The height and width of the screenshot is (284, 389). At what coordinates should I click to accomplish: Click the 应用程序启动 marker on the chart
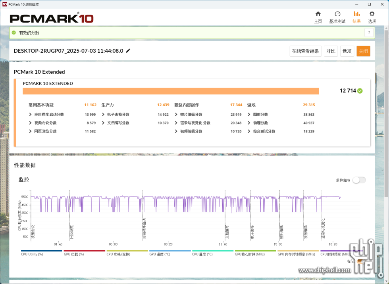point(144,228)
